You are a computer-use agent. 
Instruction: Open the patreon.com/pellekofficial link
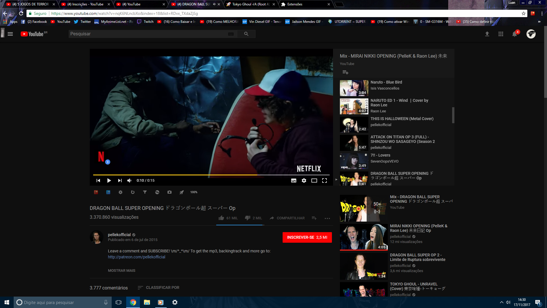[136, 257]
